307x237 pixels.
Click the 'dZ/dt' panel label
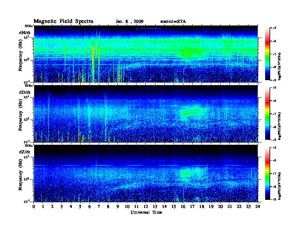click(x=25, y=152)
